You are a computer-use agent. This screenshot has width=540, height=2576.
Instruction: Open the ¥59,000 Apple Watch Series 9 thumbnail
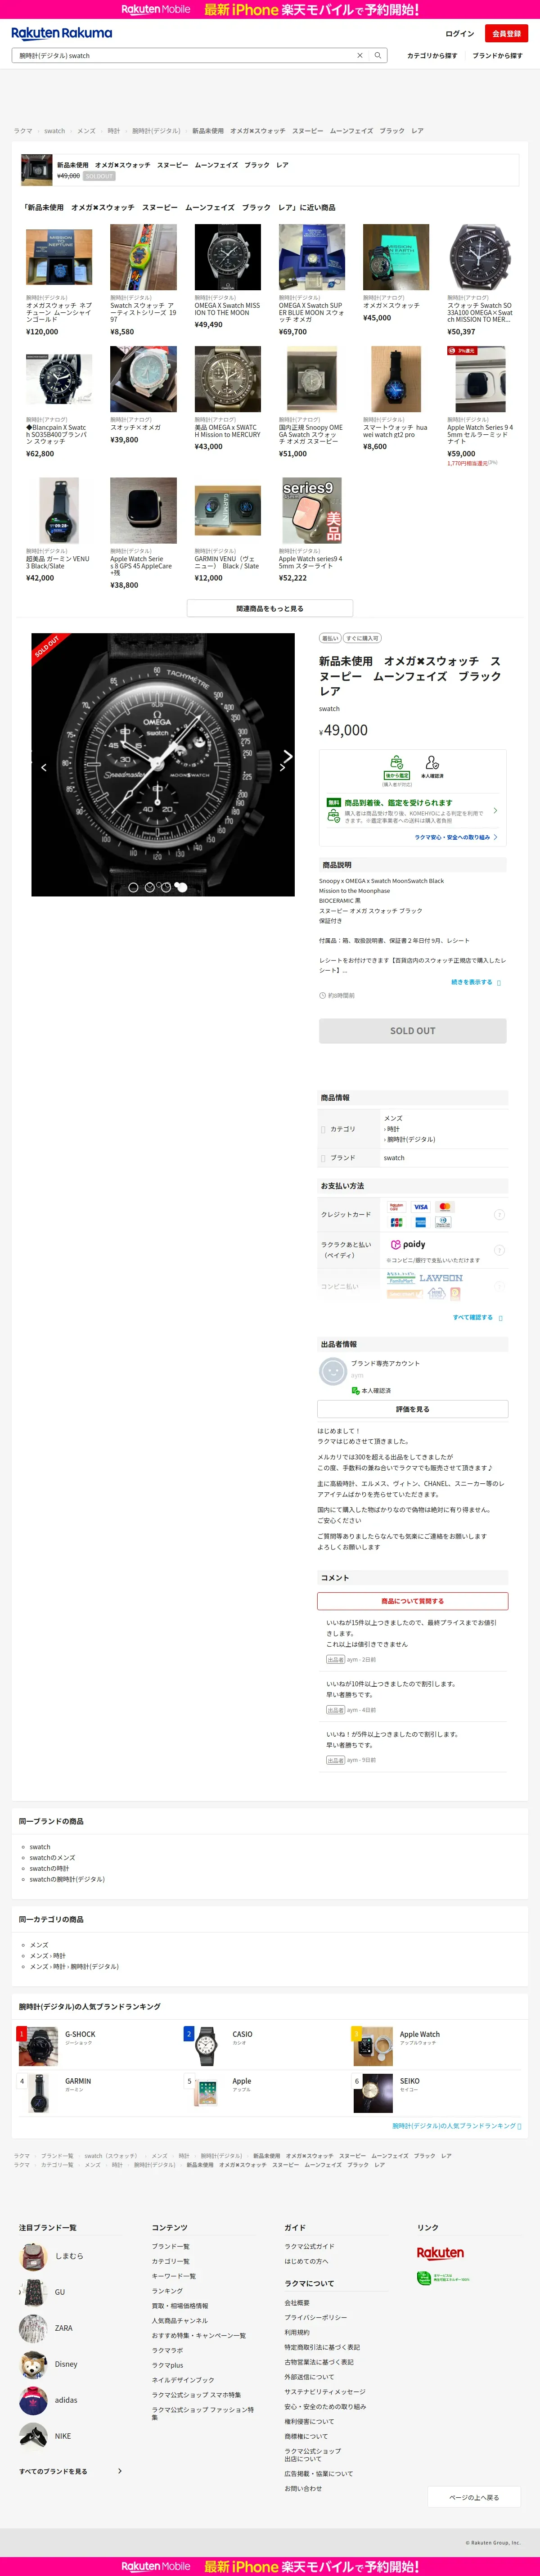tap(480, 379)
